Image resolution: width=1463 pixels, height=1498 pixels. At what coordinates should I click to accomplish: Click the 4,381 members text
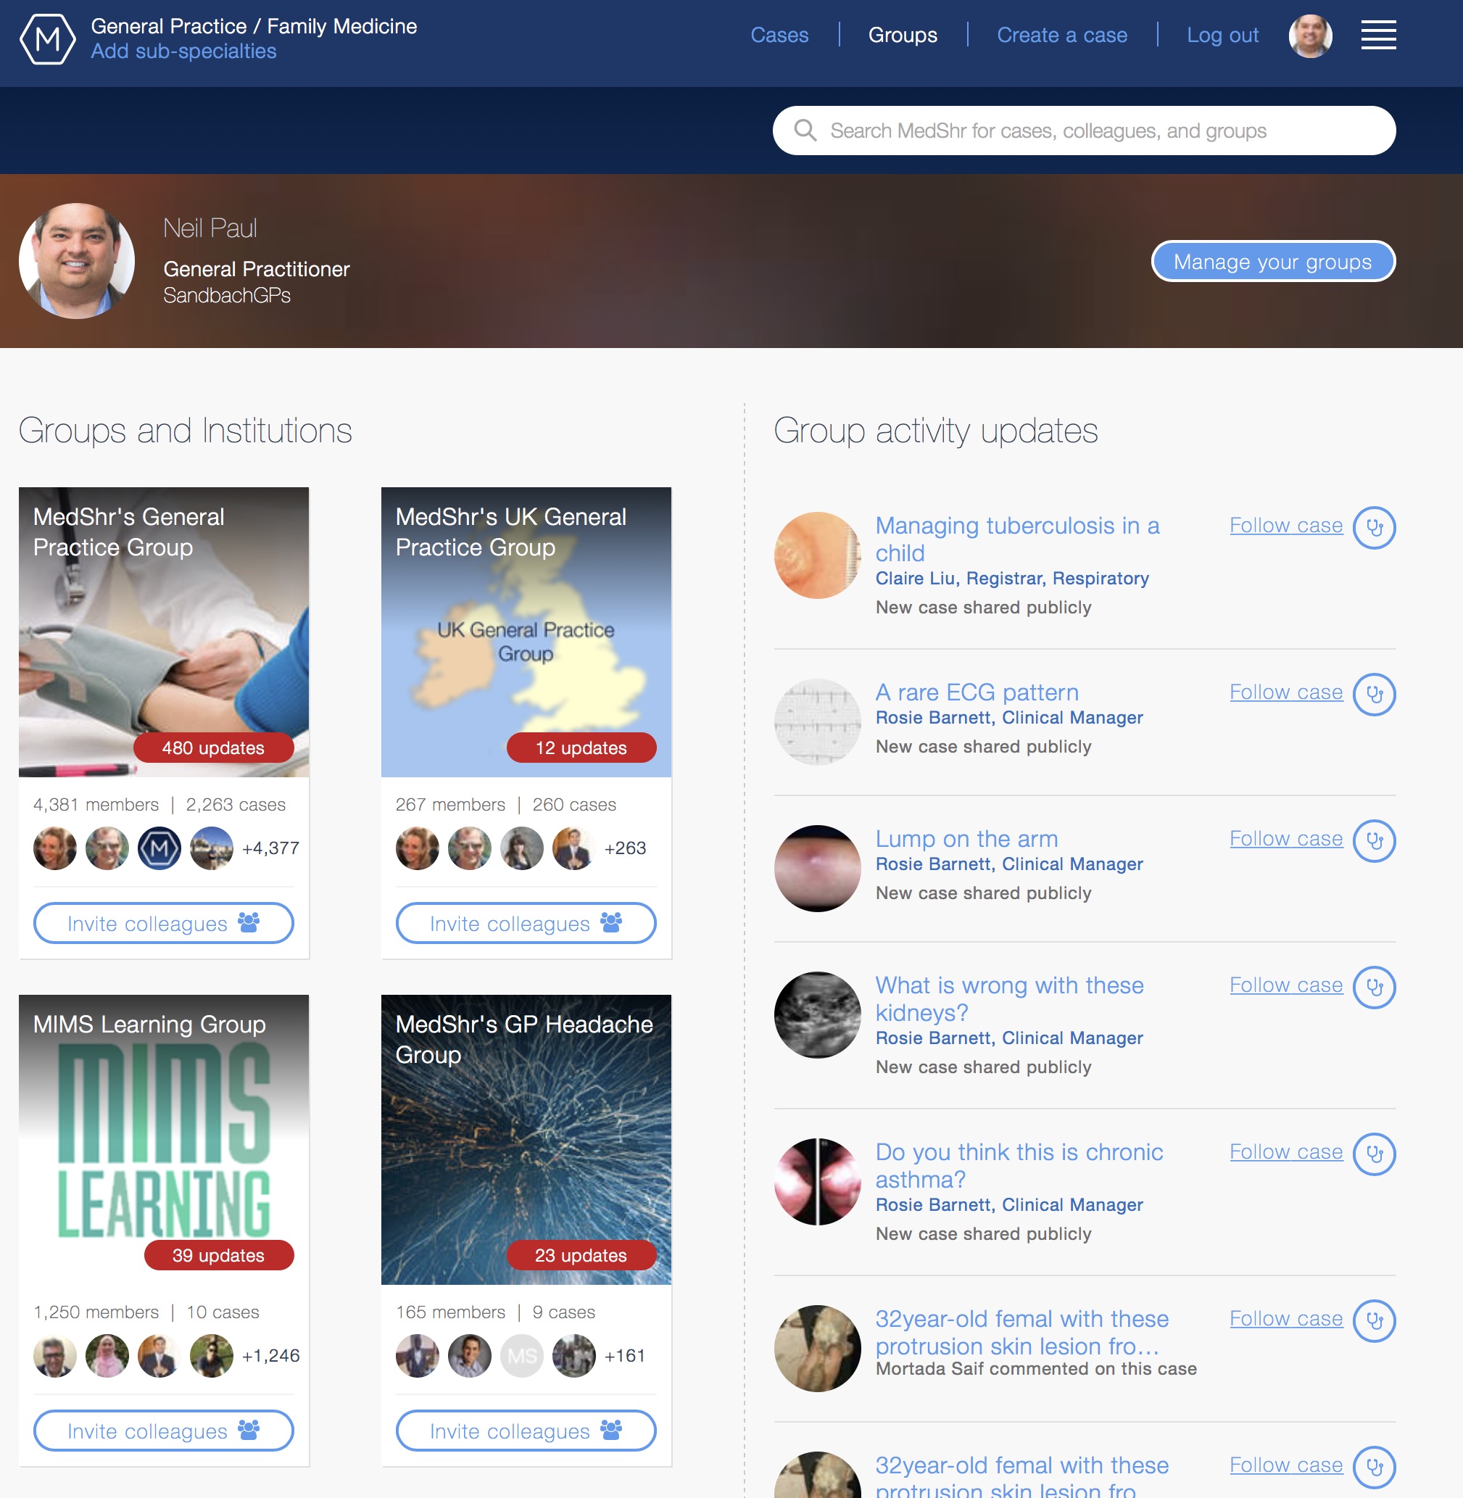pyautogui.click(x=96, y=805)
